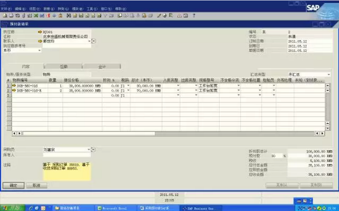The width and height of the screenshot is (339, 211).
Task: Open 出库类型 dropdown in row 2
Action: 196,91
